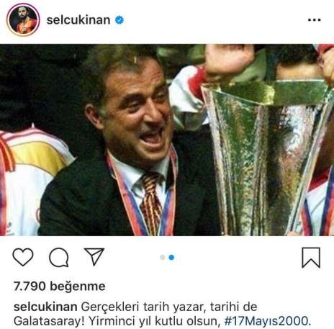The height and width of the screenshot is (329, 334).
Task: Tap the raised fist above the trophy
Action: click(x=228, y=60)
